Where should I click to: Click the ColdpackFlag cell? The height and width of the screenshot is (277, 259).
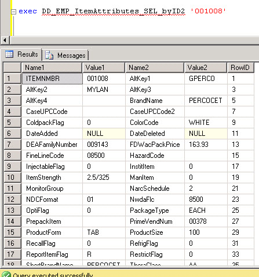point(52,123)
